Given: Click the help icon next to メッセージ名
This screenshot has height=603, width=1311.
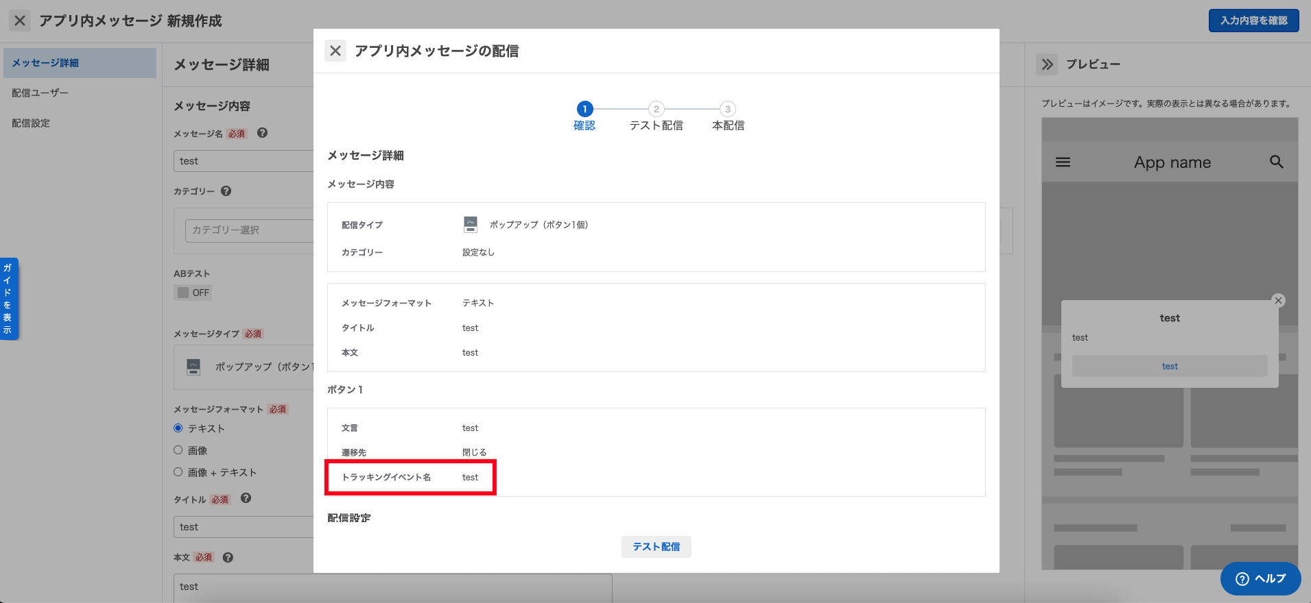Looking at the screenshot, I should (x=262, y=133).
